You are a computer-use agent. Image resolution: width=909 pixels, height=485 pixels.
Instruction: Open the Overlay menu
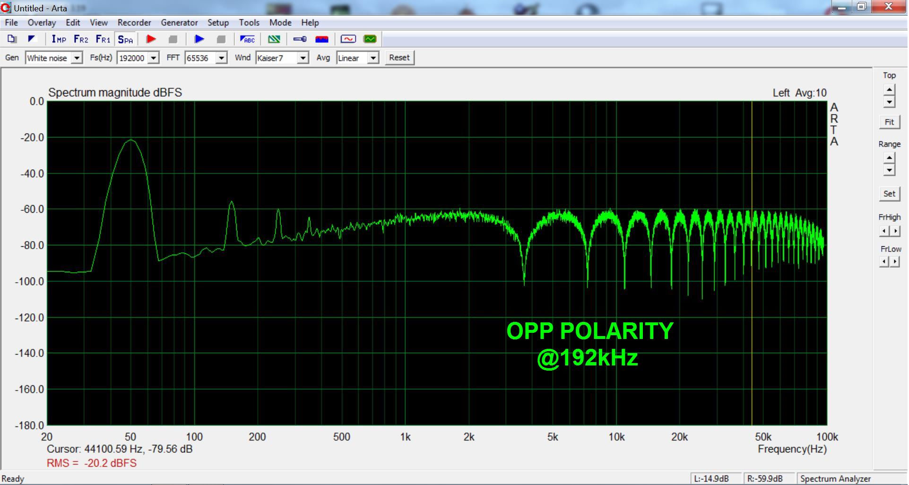pyautogui.click(x=42, y=23)
